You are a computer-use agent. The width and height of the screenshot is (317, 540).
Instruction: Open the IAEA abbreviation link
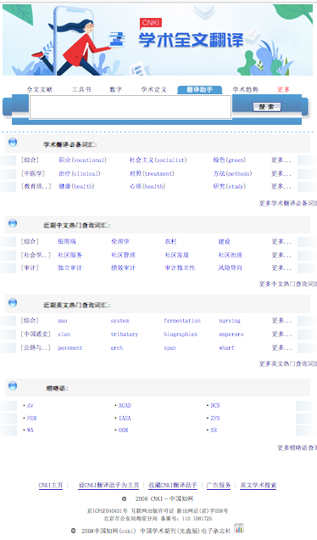(x=125, y=418)
